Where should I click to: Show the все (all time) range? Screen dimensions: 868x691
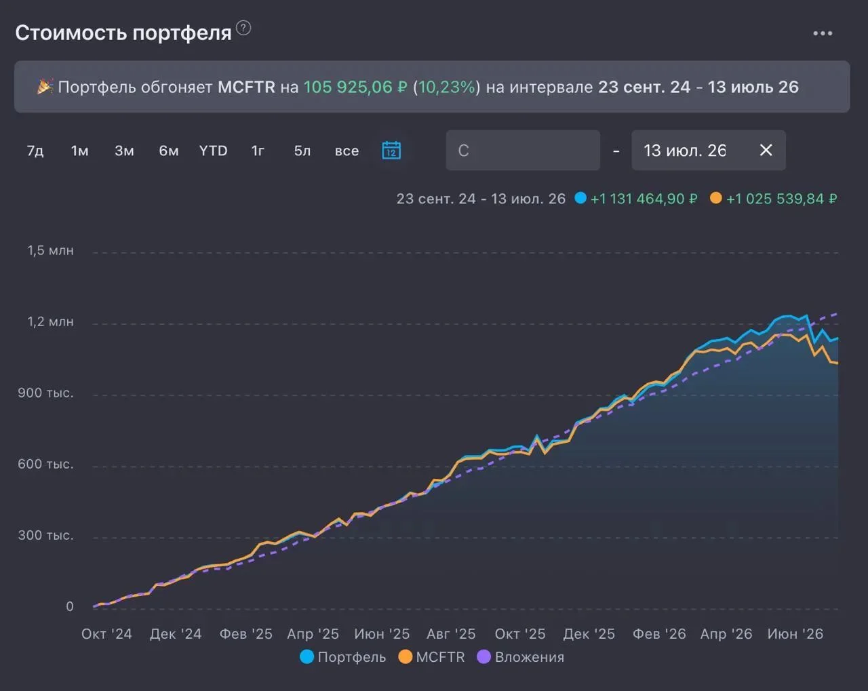347,151
